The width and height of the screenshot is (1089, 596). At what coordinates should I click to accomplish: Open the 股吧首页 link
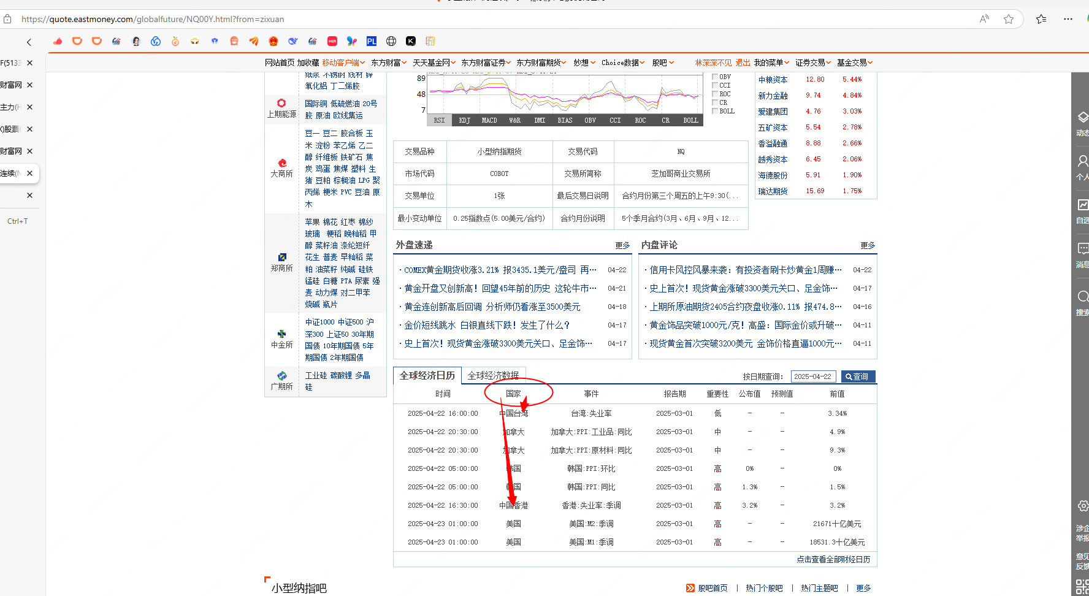click(713, 588)
